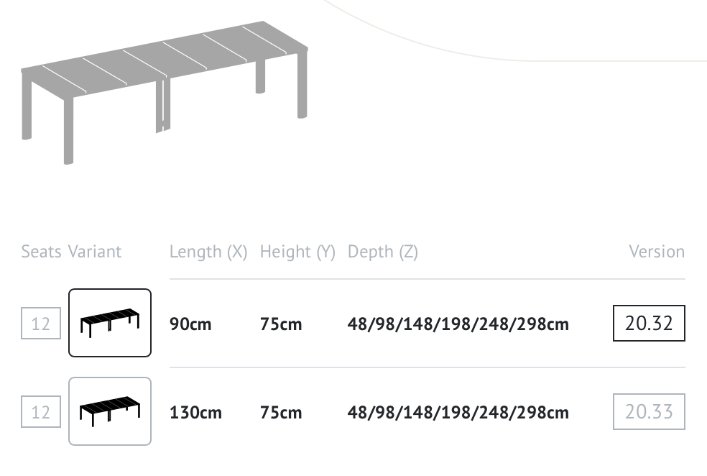The width and height of the screenshot is (707, 476).
Task: Click depth values in the 90cm row
Action: (458, 324)
